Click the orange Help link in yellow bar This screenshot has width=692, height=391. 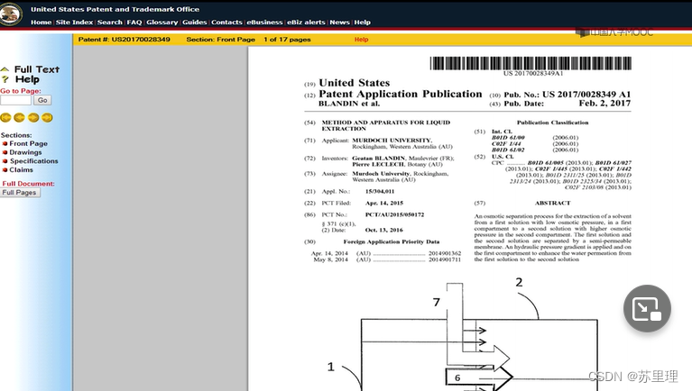[361, 40]
